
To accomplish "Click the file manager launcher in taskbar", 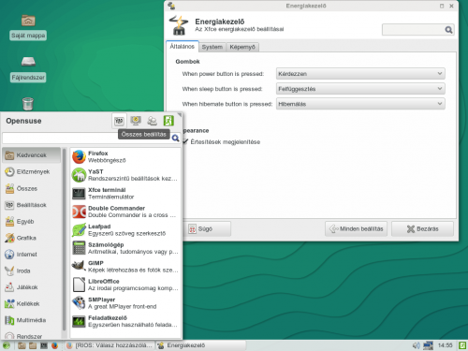I will point(22,345).
